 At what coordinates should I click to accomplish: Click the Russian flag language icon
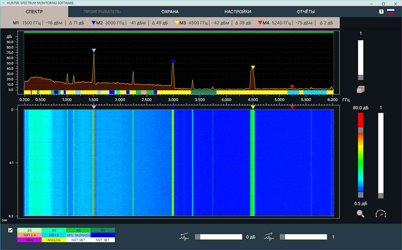(x=391, y=11)
